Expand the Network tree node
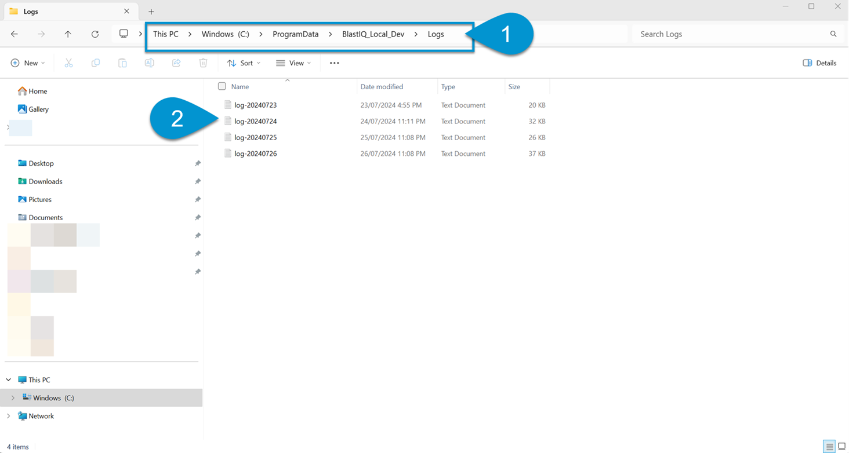This screenshot has height=453, width=849. tap(9, 416)
